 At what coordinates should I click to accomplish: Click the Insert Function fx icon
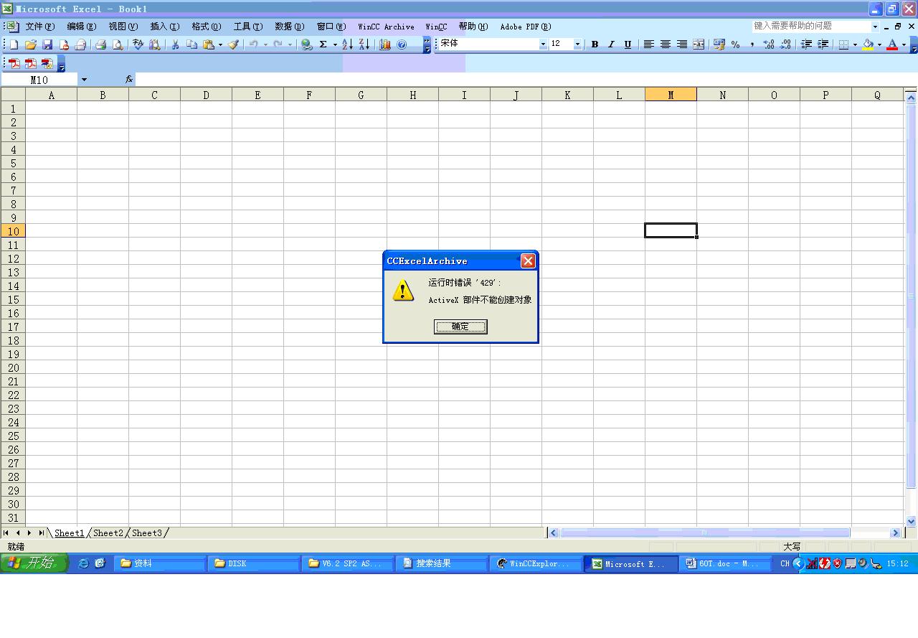click(129, 80)
